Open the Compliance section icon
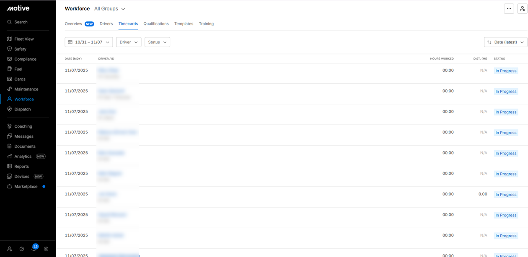This screenshot has height=257, width=528. tap(9, 59)
